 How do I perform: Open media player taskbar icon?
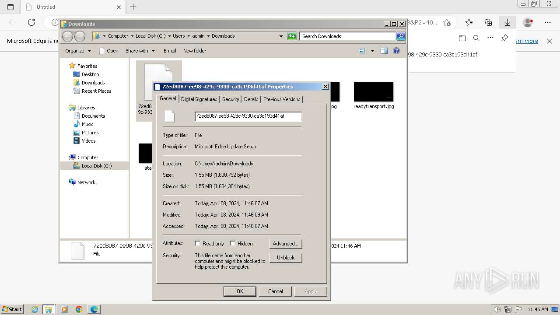64,309
